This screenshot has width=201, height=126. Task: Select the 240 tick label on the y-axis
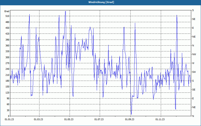coord(8,69)
